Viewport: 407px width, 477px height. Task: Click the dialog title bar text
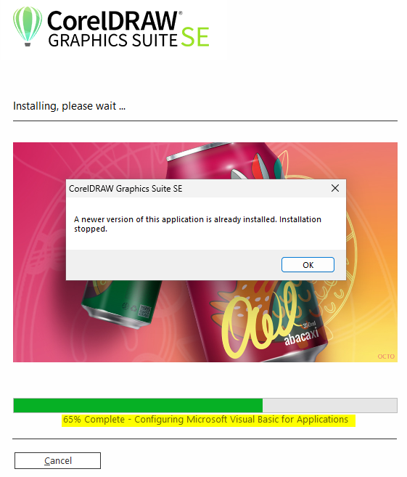click(126, 189)
